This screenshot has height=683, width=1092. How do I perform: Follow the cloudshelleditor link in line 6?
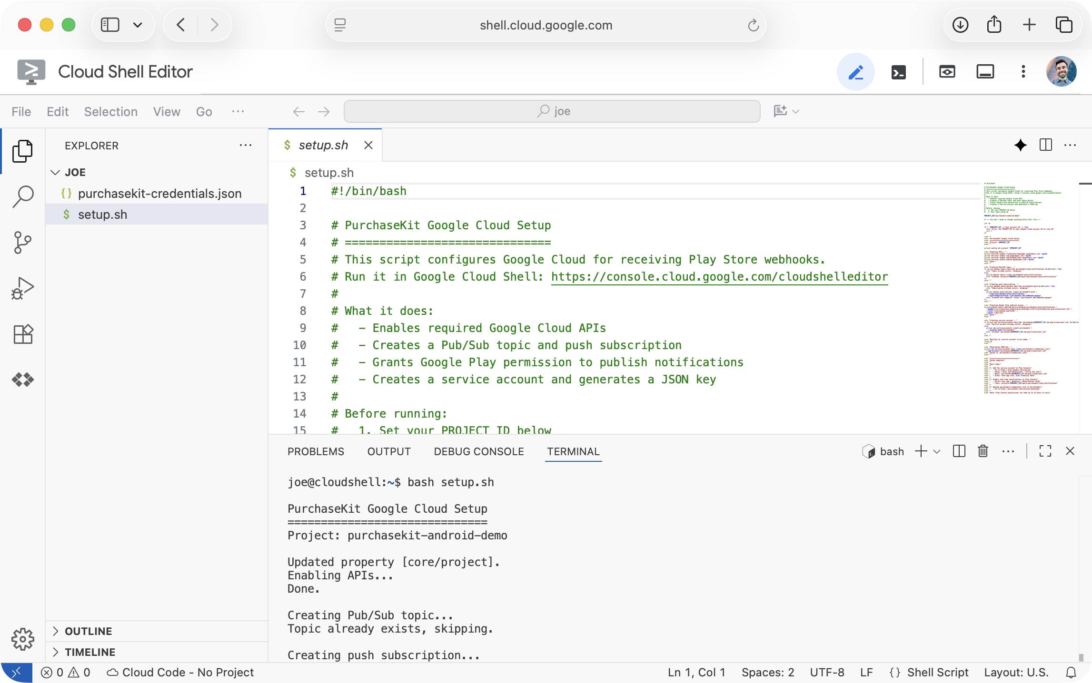tap(718, 276)
